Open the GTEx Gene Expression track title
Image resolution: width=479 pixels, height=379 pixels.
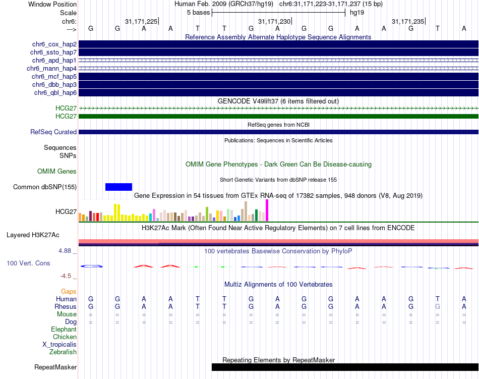click(278, 196)
